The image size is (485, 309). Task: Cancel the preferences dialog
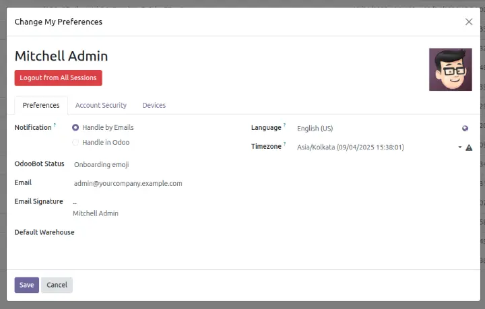(57, 285)
